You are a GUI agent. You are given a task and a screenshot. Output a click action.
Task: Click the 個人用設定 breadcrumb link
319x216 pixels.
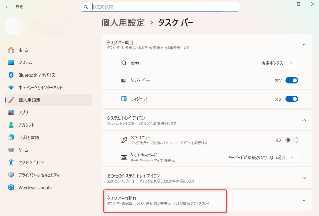coord(123,23)
